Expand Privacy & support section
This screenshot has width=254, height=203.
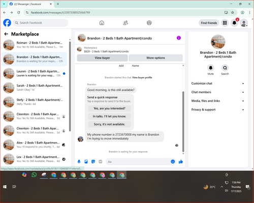(x=218, y=110)
